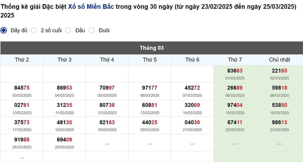Select result 80738 for 12/03/2025

click(107, 105)
